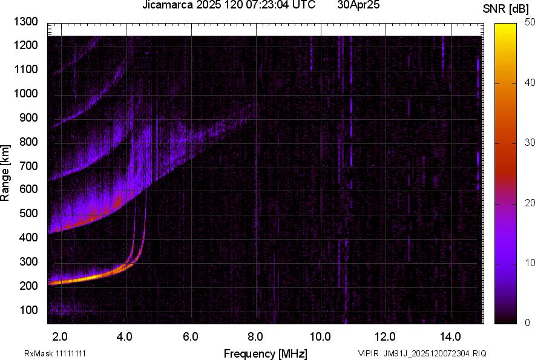
Task: Click the SNR color scale bar
Action: (x=506, y=174)
